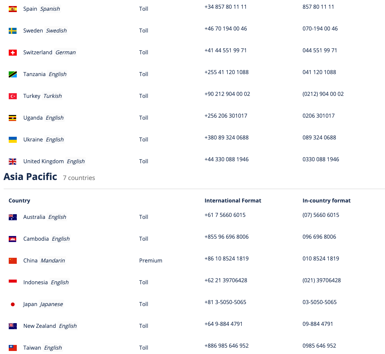The height and width of the screenshot is (354, 385).
Task: Click the Tanzania flag icon
Action: click(12, 74)
